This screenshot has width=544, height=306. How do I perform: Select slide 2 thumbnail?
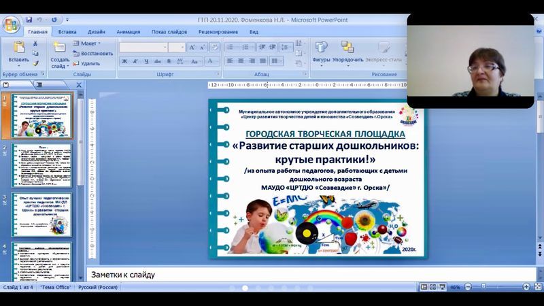41,165
